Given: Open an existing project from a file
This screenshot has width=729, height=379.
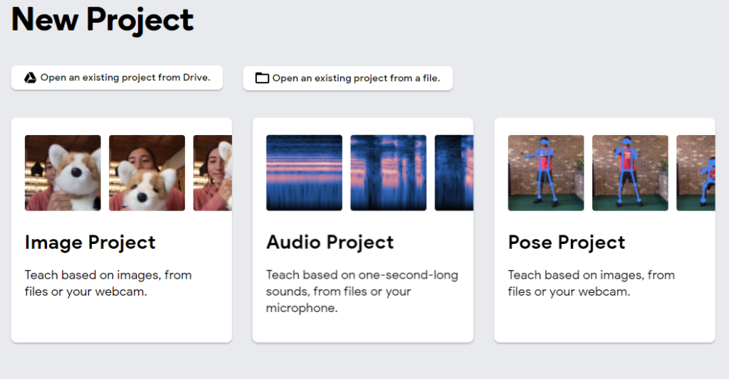Looking at the screenshot, I should tap(347, 78).
